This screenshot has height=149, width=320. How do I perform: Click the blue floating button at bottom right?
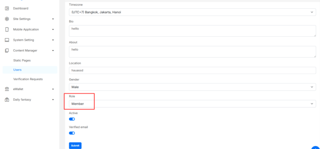point(315,147)
